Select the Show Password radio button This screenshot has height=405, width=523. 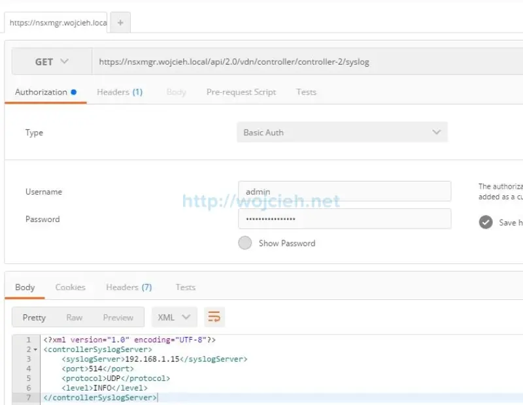point(245,243)
